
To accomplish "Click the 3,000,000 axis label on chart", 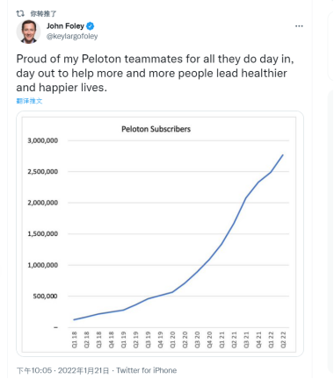I will 43,140.
